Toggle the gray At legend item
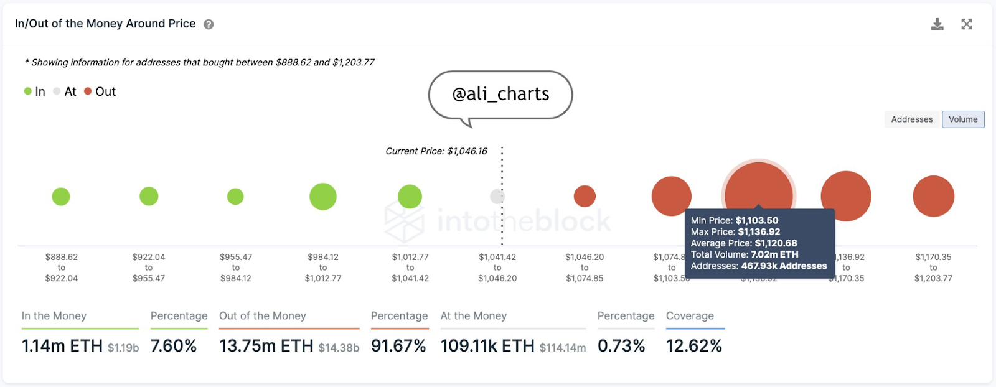 pos(65,91)
